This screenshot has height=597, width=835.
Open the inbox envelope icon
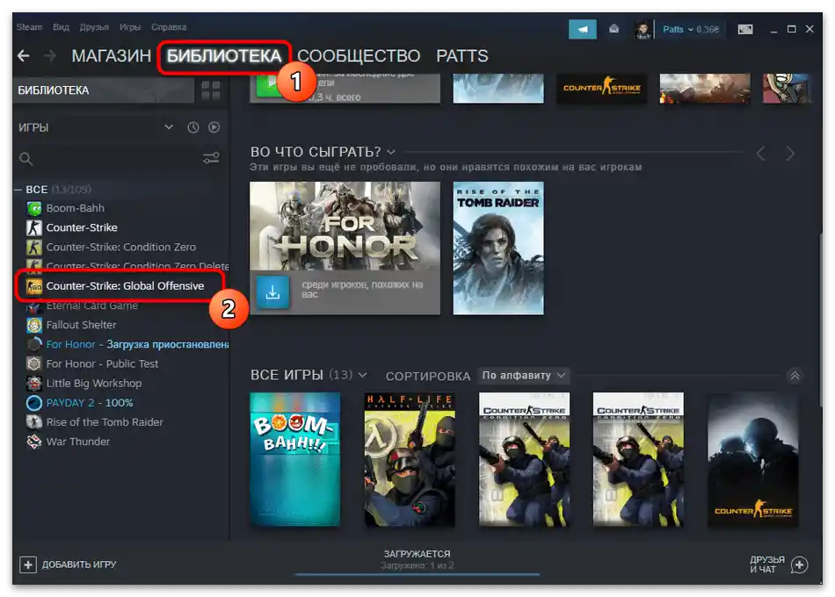[x=614, y=29]
